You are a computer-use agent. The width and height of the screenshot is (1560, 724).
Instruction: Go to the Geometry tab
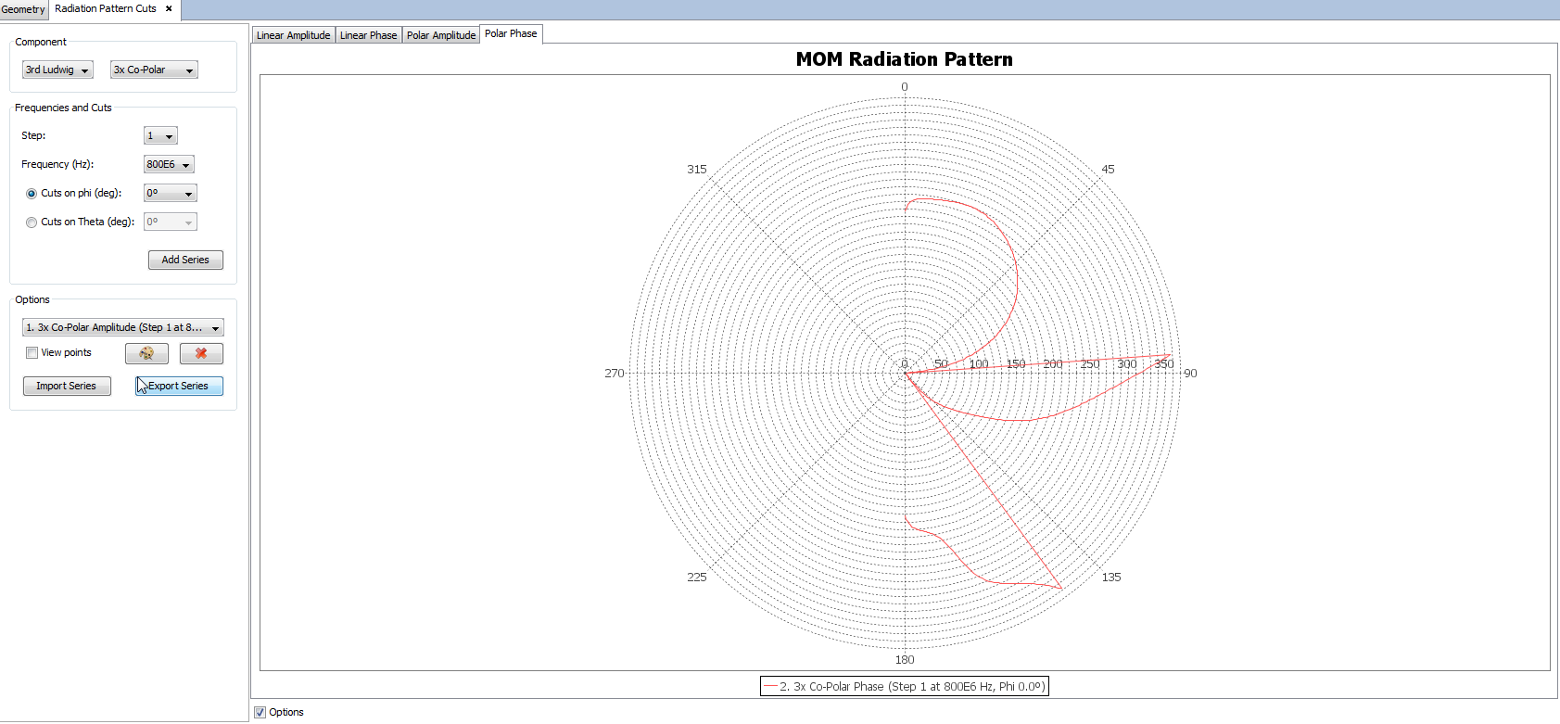(x=23, y=9)
